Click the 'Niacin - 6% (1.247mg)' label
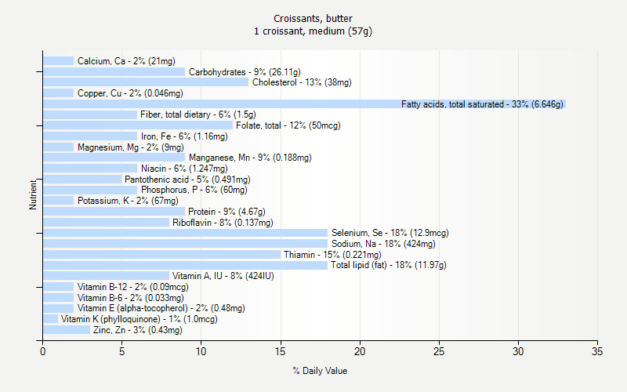The image size is (627, 392). coord(184,169)
